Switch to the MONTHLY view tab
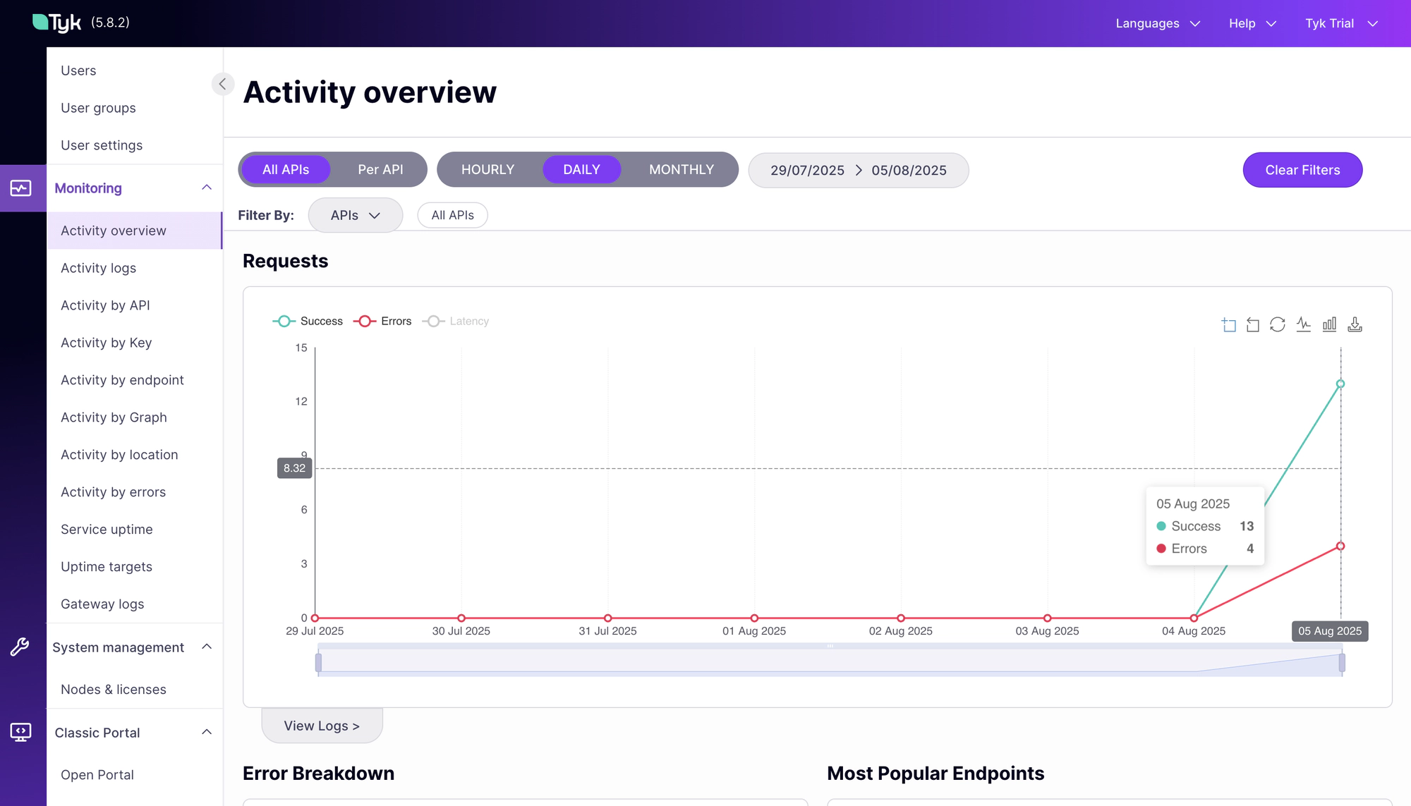This screenshot has height=806, width=1411. click(x=680, y=169)
